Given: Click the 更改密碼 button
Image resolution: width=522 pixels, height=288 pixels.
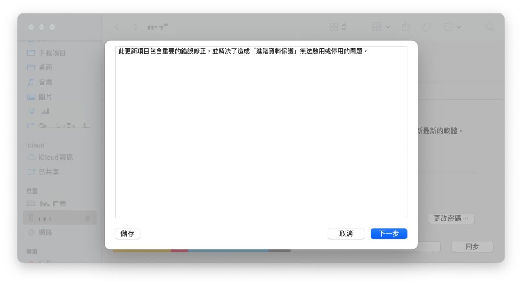Looking at the screenshot, I should coord(451,218).
